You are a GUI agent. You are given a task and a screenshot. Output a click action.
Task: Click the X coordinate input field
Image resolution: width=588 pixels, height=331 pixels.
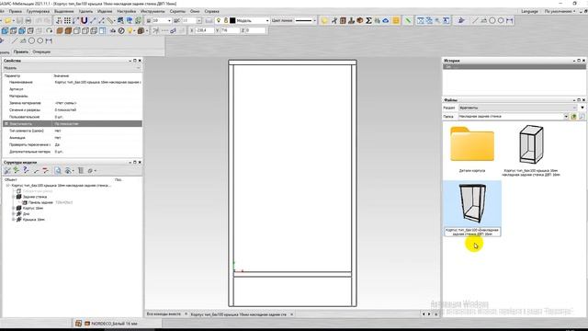pos(205,30)
